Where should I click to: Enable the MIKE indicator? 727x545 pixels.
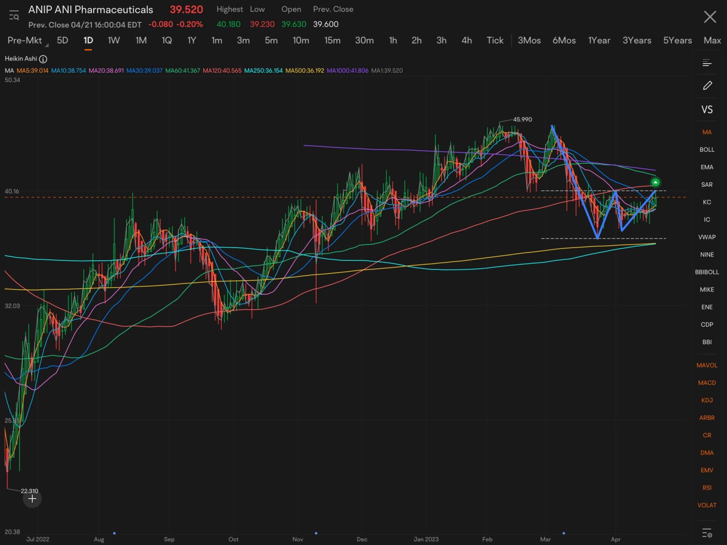[x=707, y=290]
